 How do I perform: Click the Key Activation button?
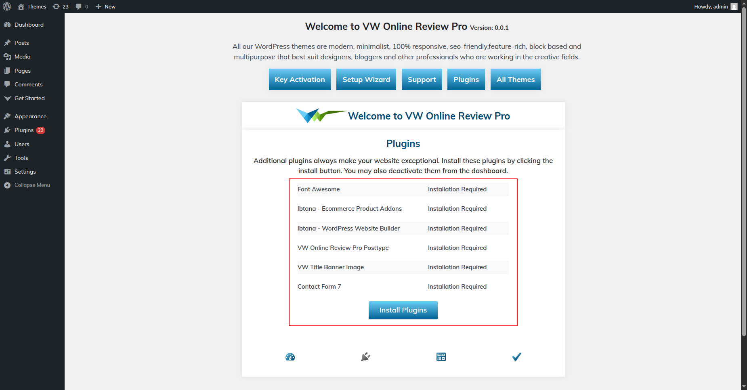300,80
